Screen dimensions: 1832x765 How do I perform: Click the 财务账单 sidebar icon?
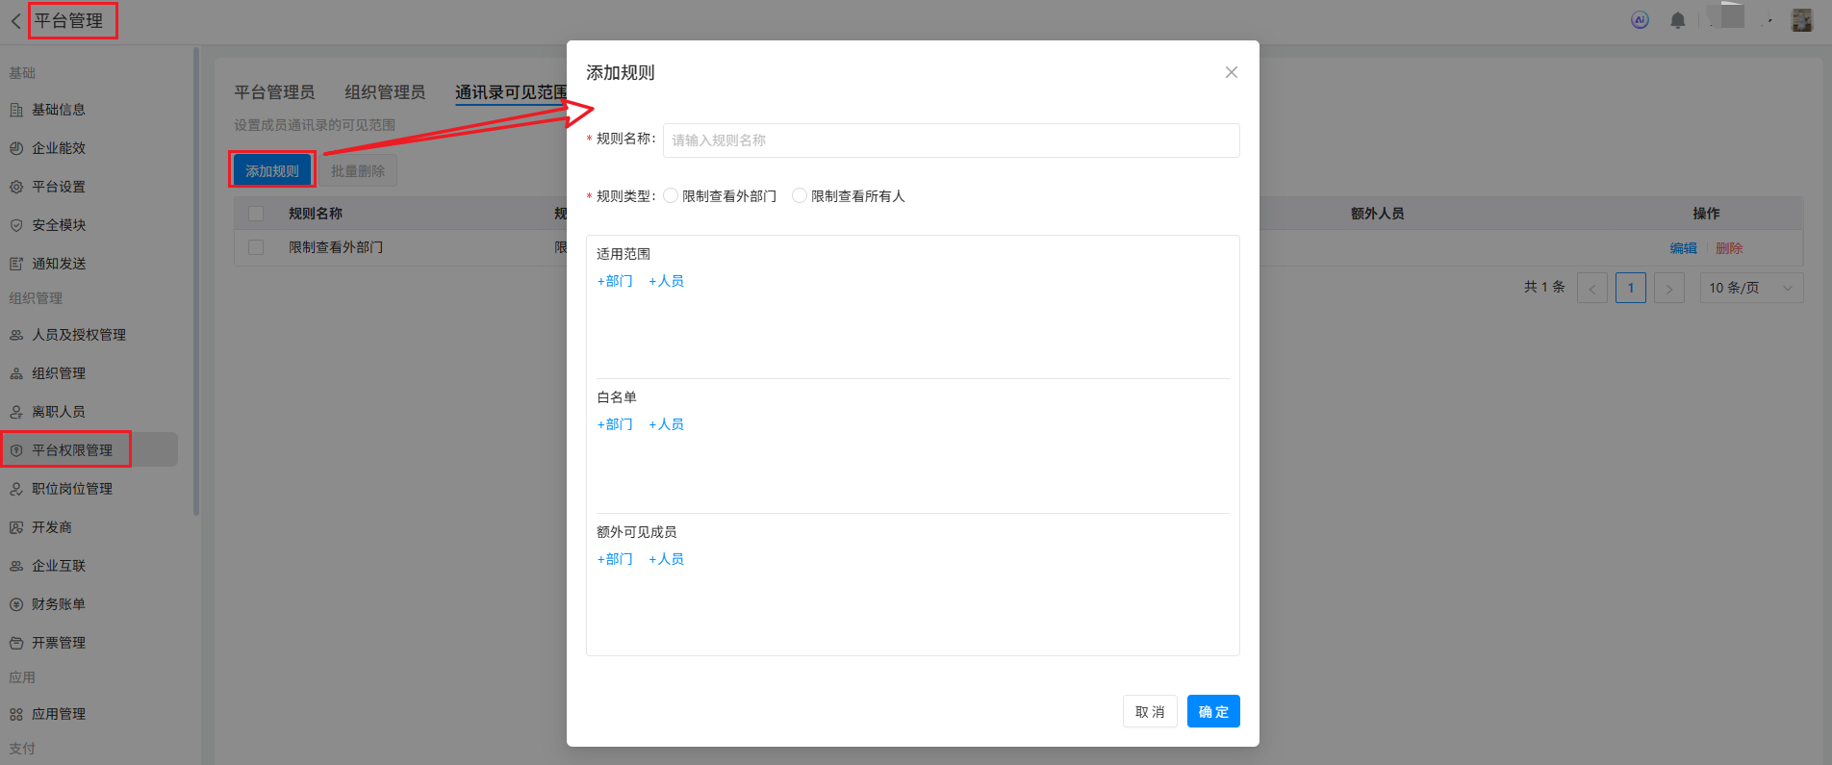pos(16,604)
